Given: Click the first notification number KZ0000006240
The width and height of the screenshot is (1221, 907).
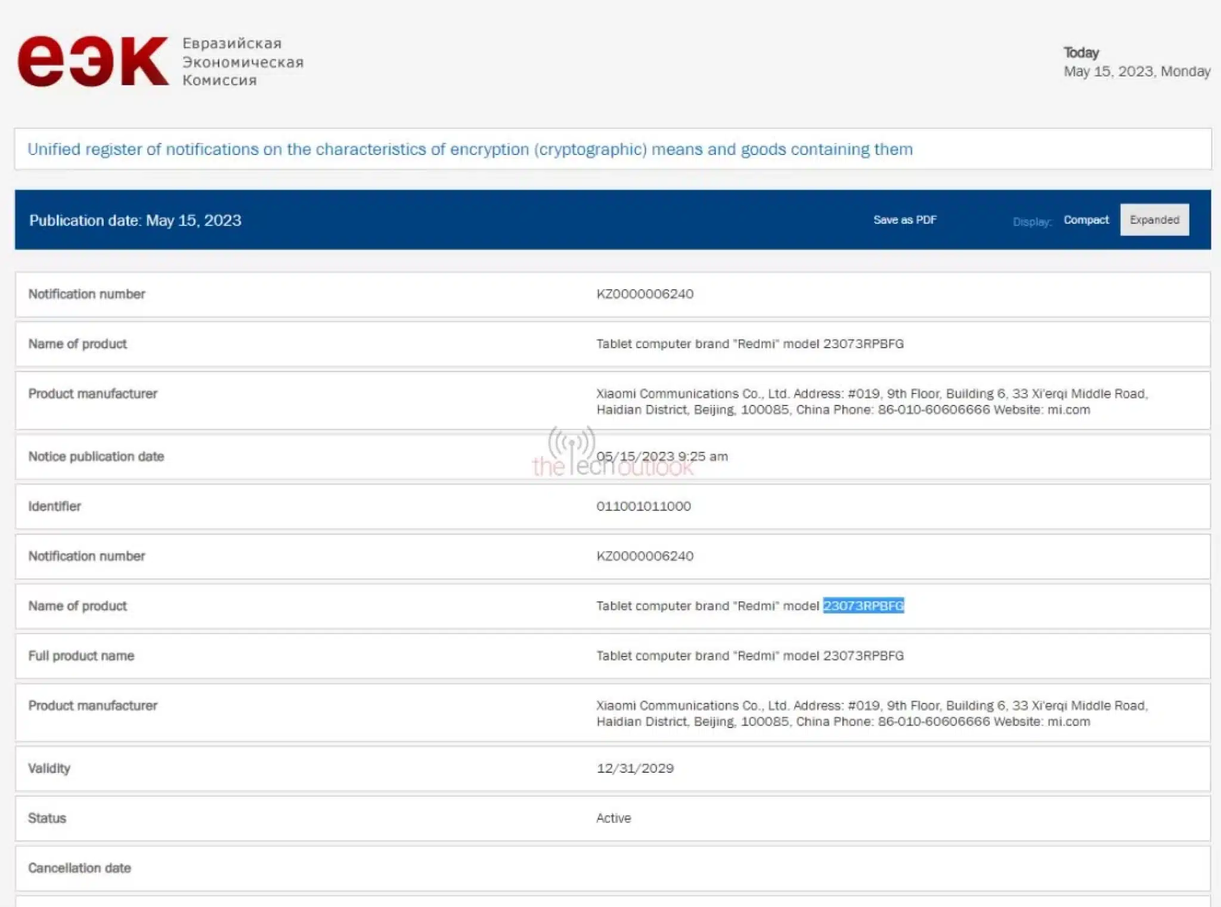Looking at the screenshot, I should pos(644,294).
